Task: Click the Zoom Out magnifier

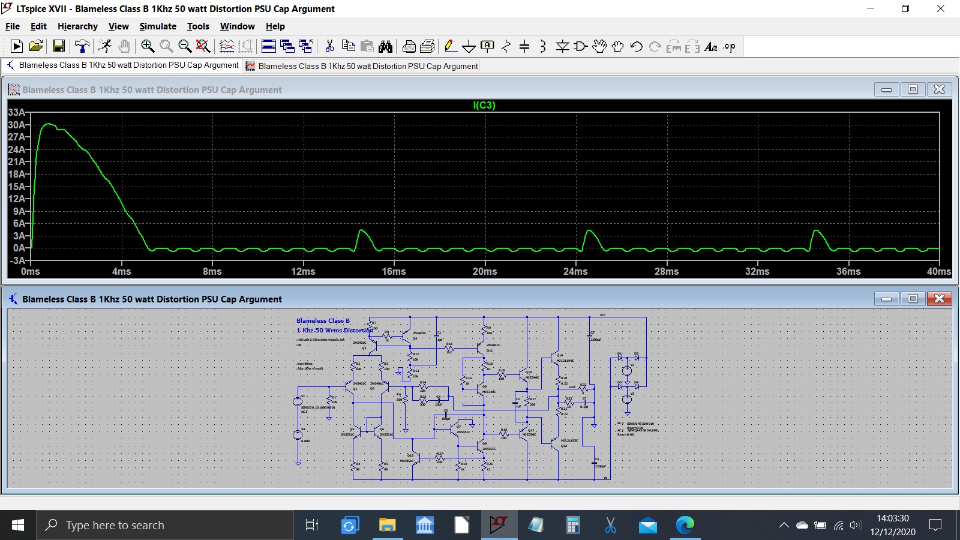Action: click(185, 46)
